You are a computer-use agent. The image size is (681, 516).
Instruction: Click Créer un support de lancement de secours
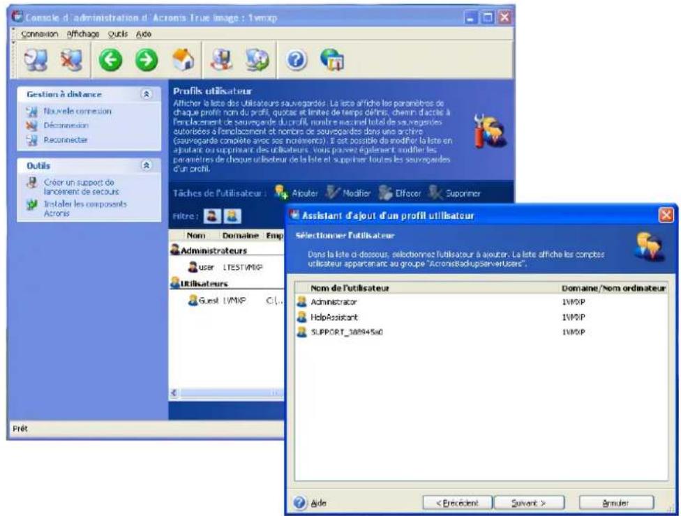81,187
